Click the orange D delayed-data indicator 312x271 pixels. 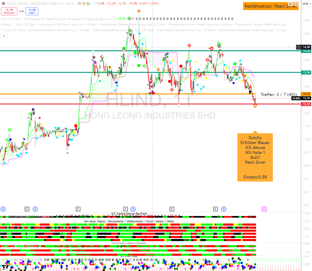(x=84, y=3)
